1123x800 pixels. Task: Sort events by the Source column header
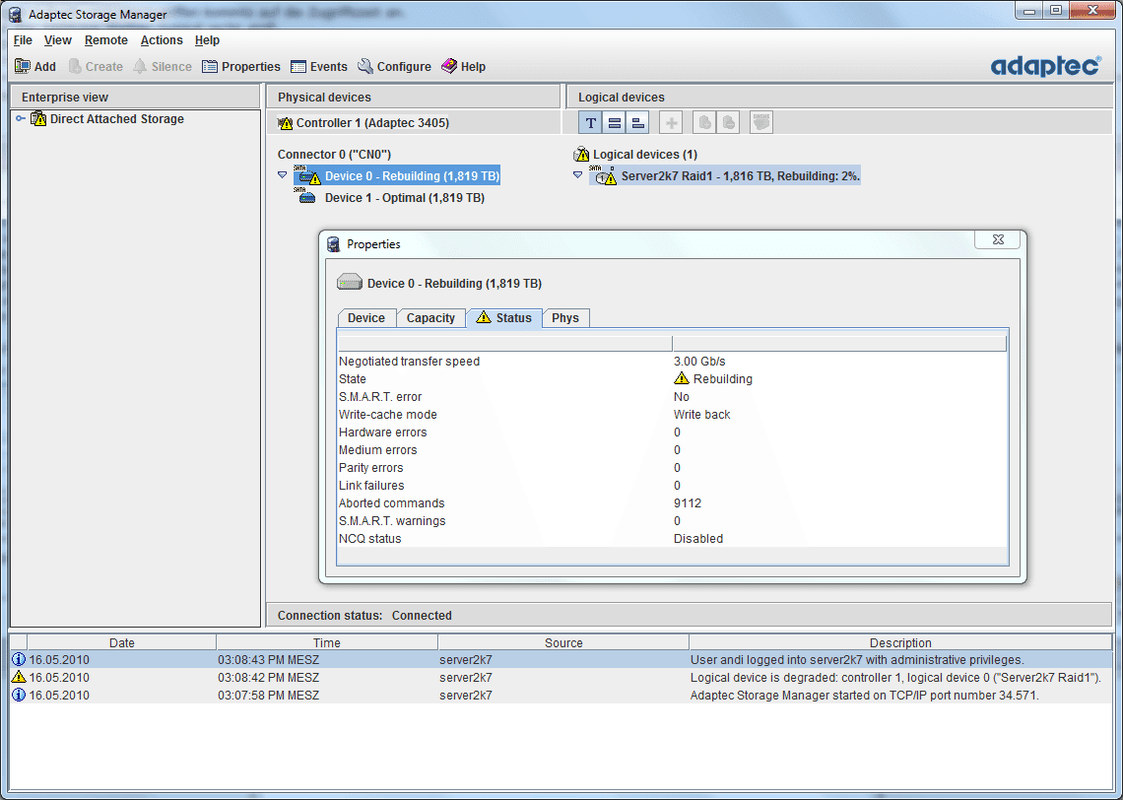click(x=563, y=642)
